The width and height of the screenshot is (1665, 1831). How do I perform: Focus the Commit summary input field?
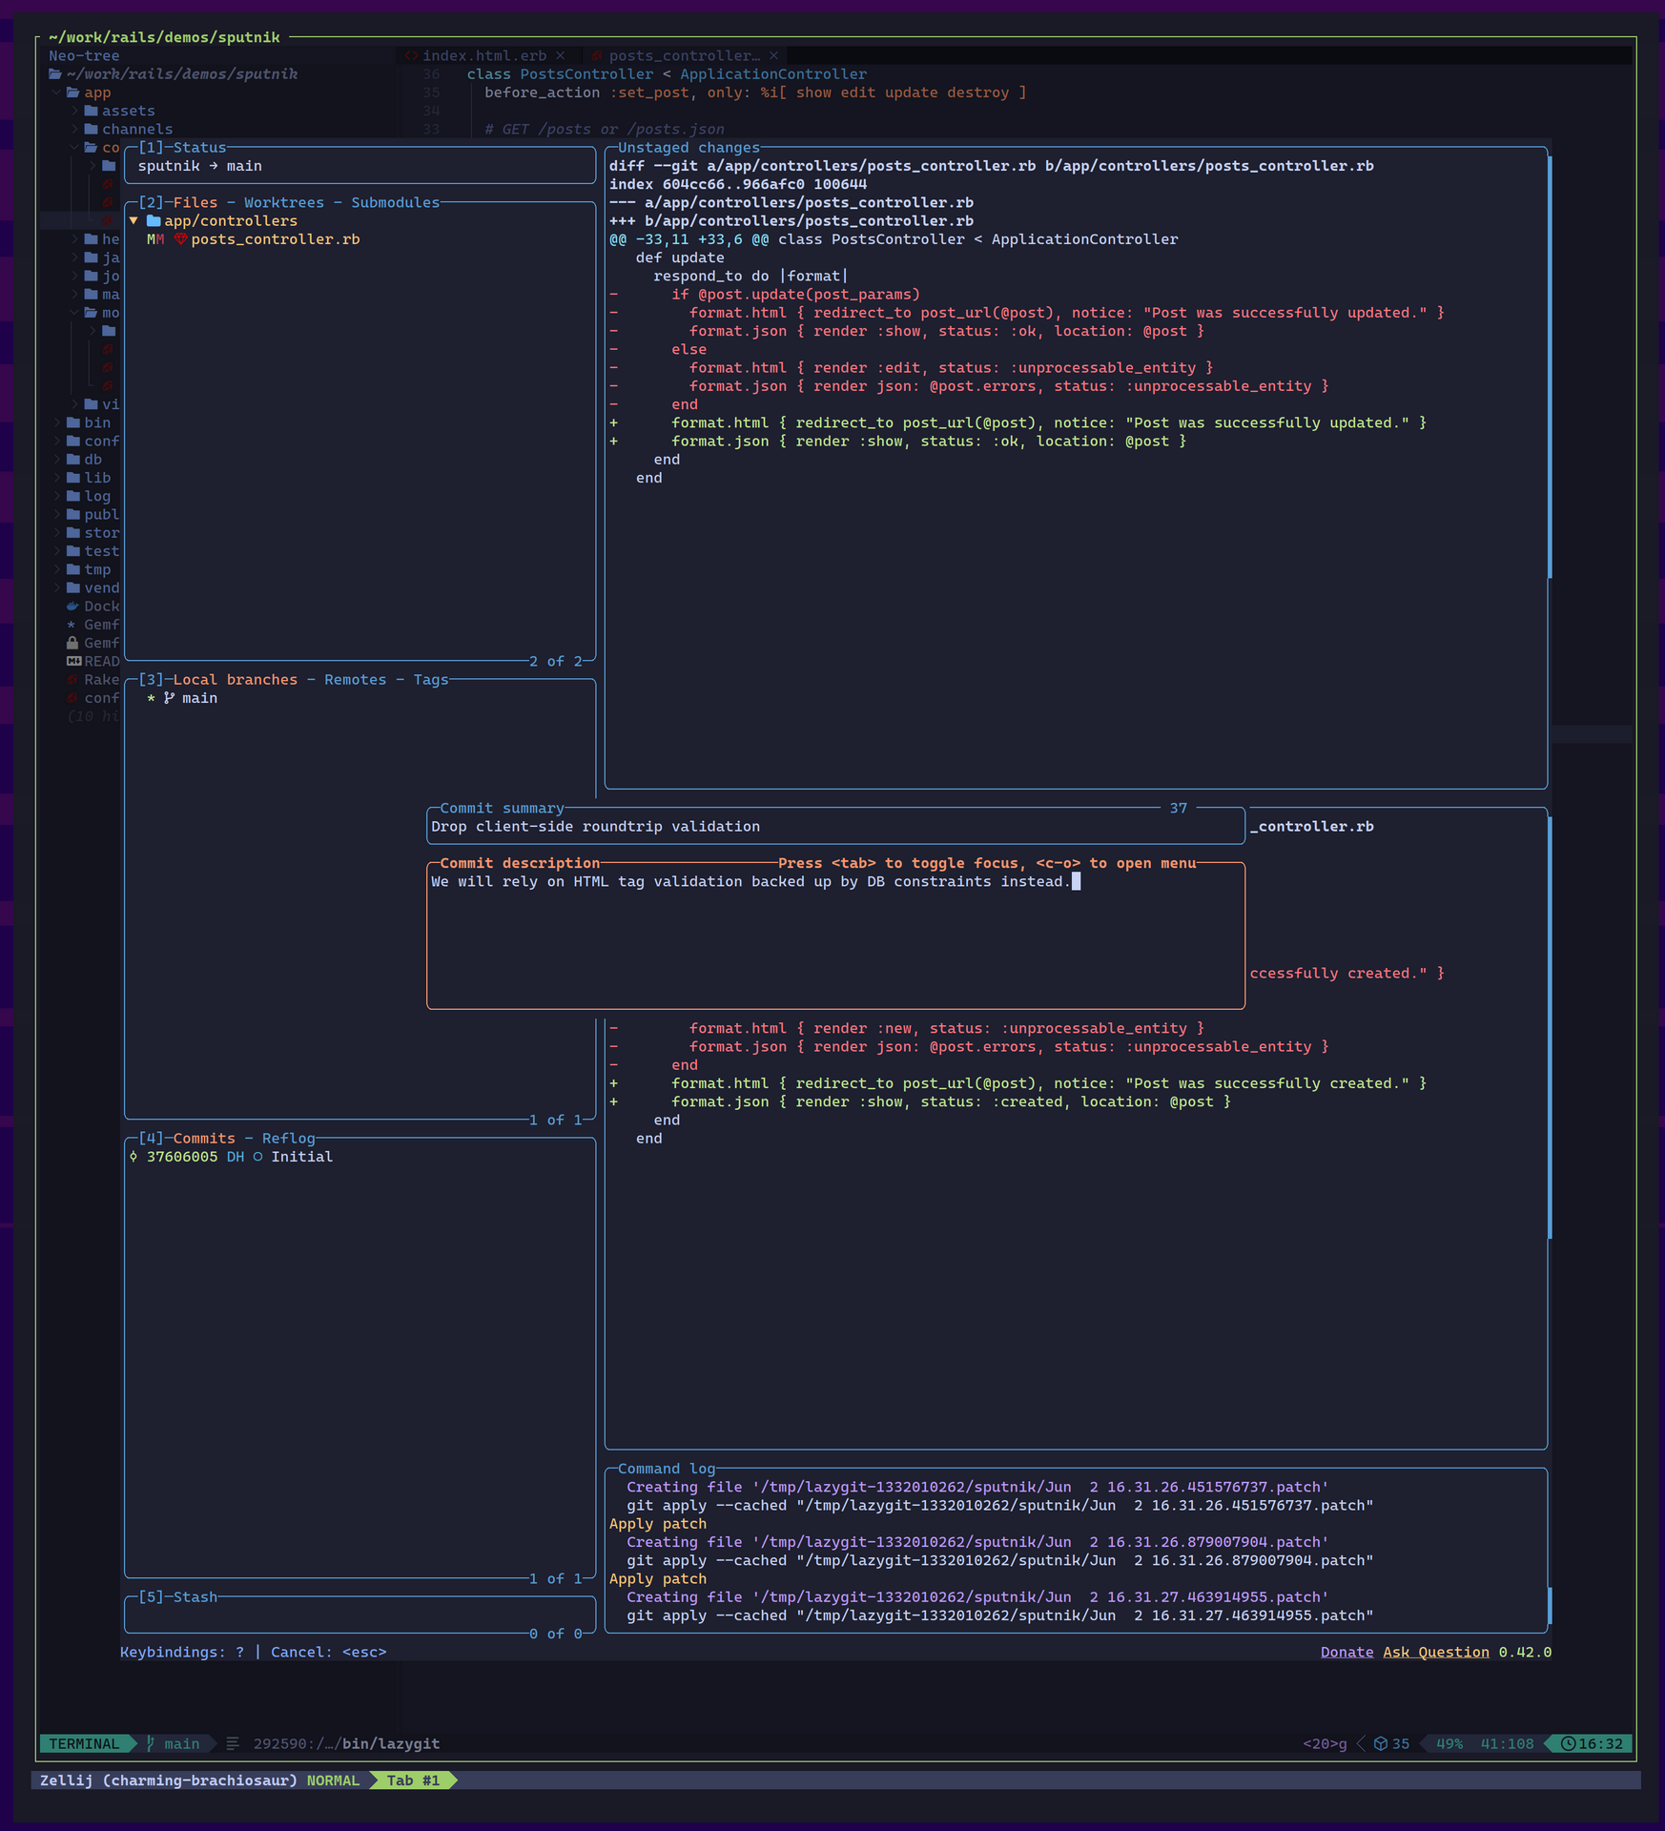pos(834,827)
